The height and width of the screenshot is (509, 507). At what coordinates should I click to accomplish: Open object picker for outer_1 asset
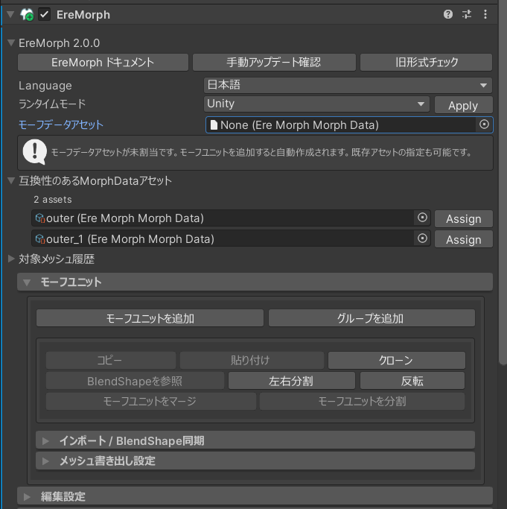tap(422, 238)
